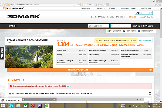Expand the PCMARK top menu arrow
The width and height of the screenshot is (162, 108).
(x=117, y=8)
